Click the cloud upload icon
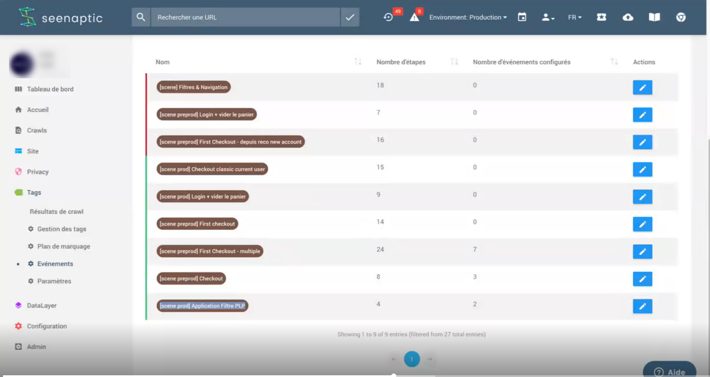Screen dimensions: 710x377 [628, 17]
